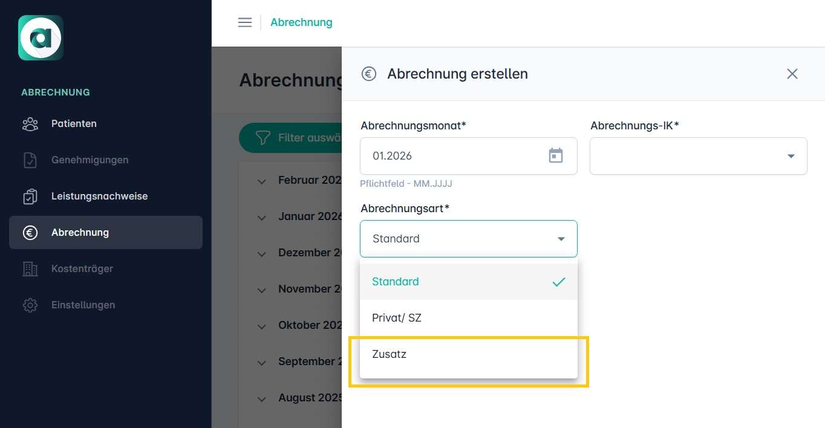Click the Abrechnung euro sidebar icon
This screenshot has height=428, width=825.
[30, 233]
